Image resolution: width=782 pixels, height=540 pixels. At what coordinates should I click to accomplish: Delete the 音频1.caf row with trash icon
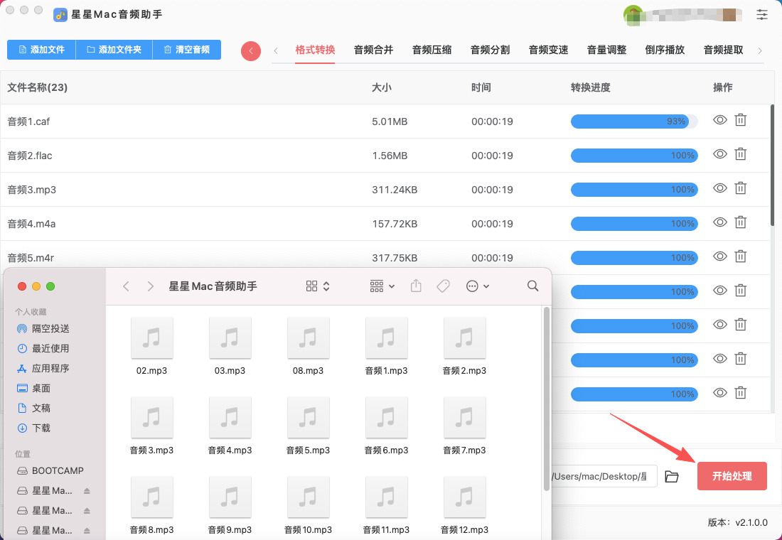740,121
